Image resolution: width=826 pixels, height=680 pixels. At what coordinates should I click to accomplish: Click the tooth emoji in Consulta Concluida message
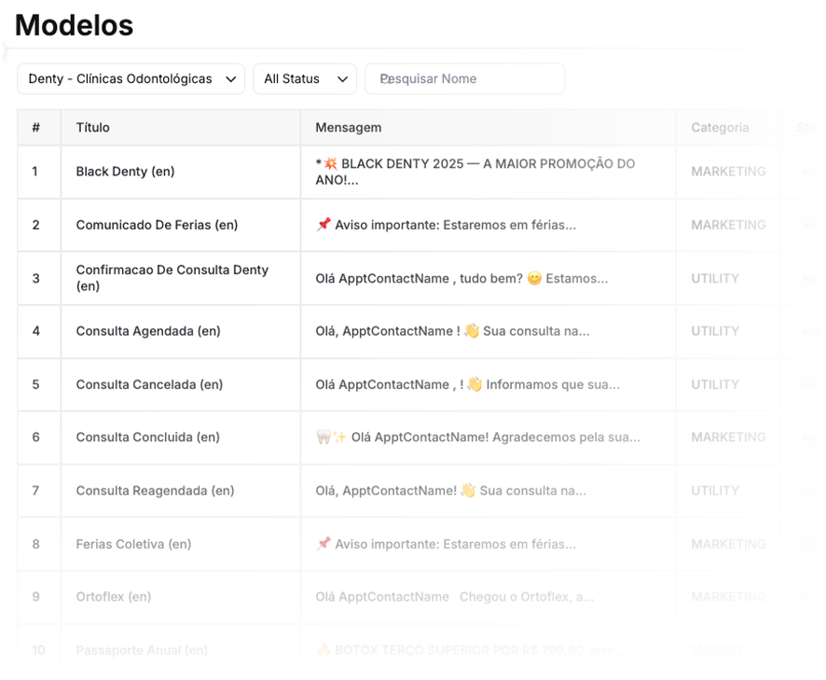point(324,437)
